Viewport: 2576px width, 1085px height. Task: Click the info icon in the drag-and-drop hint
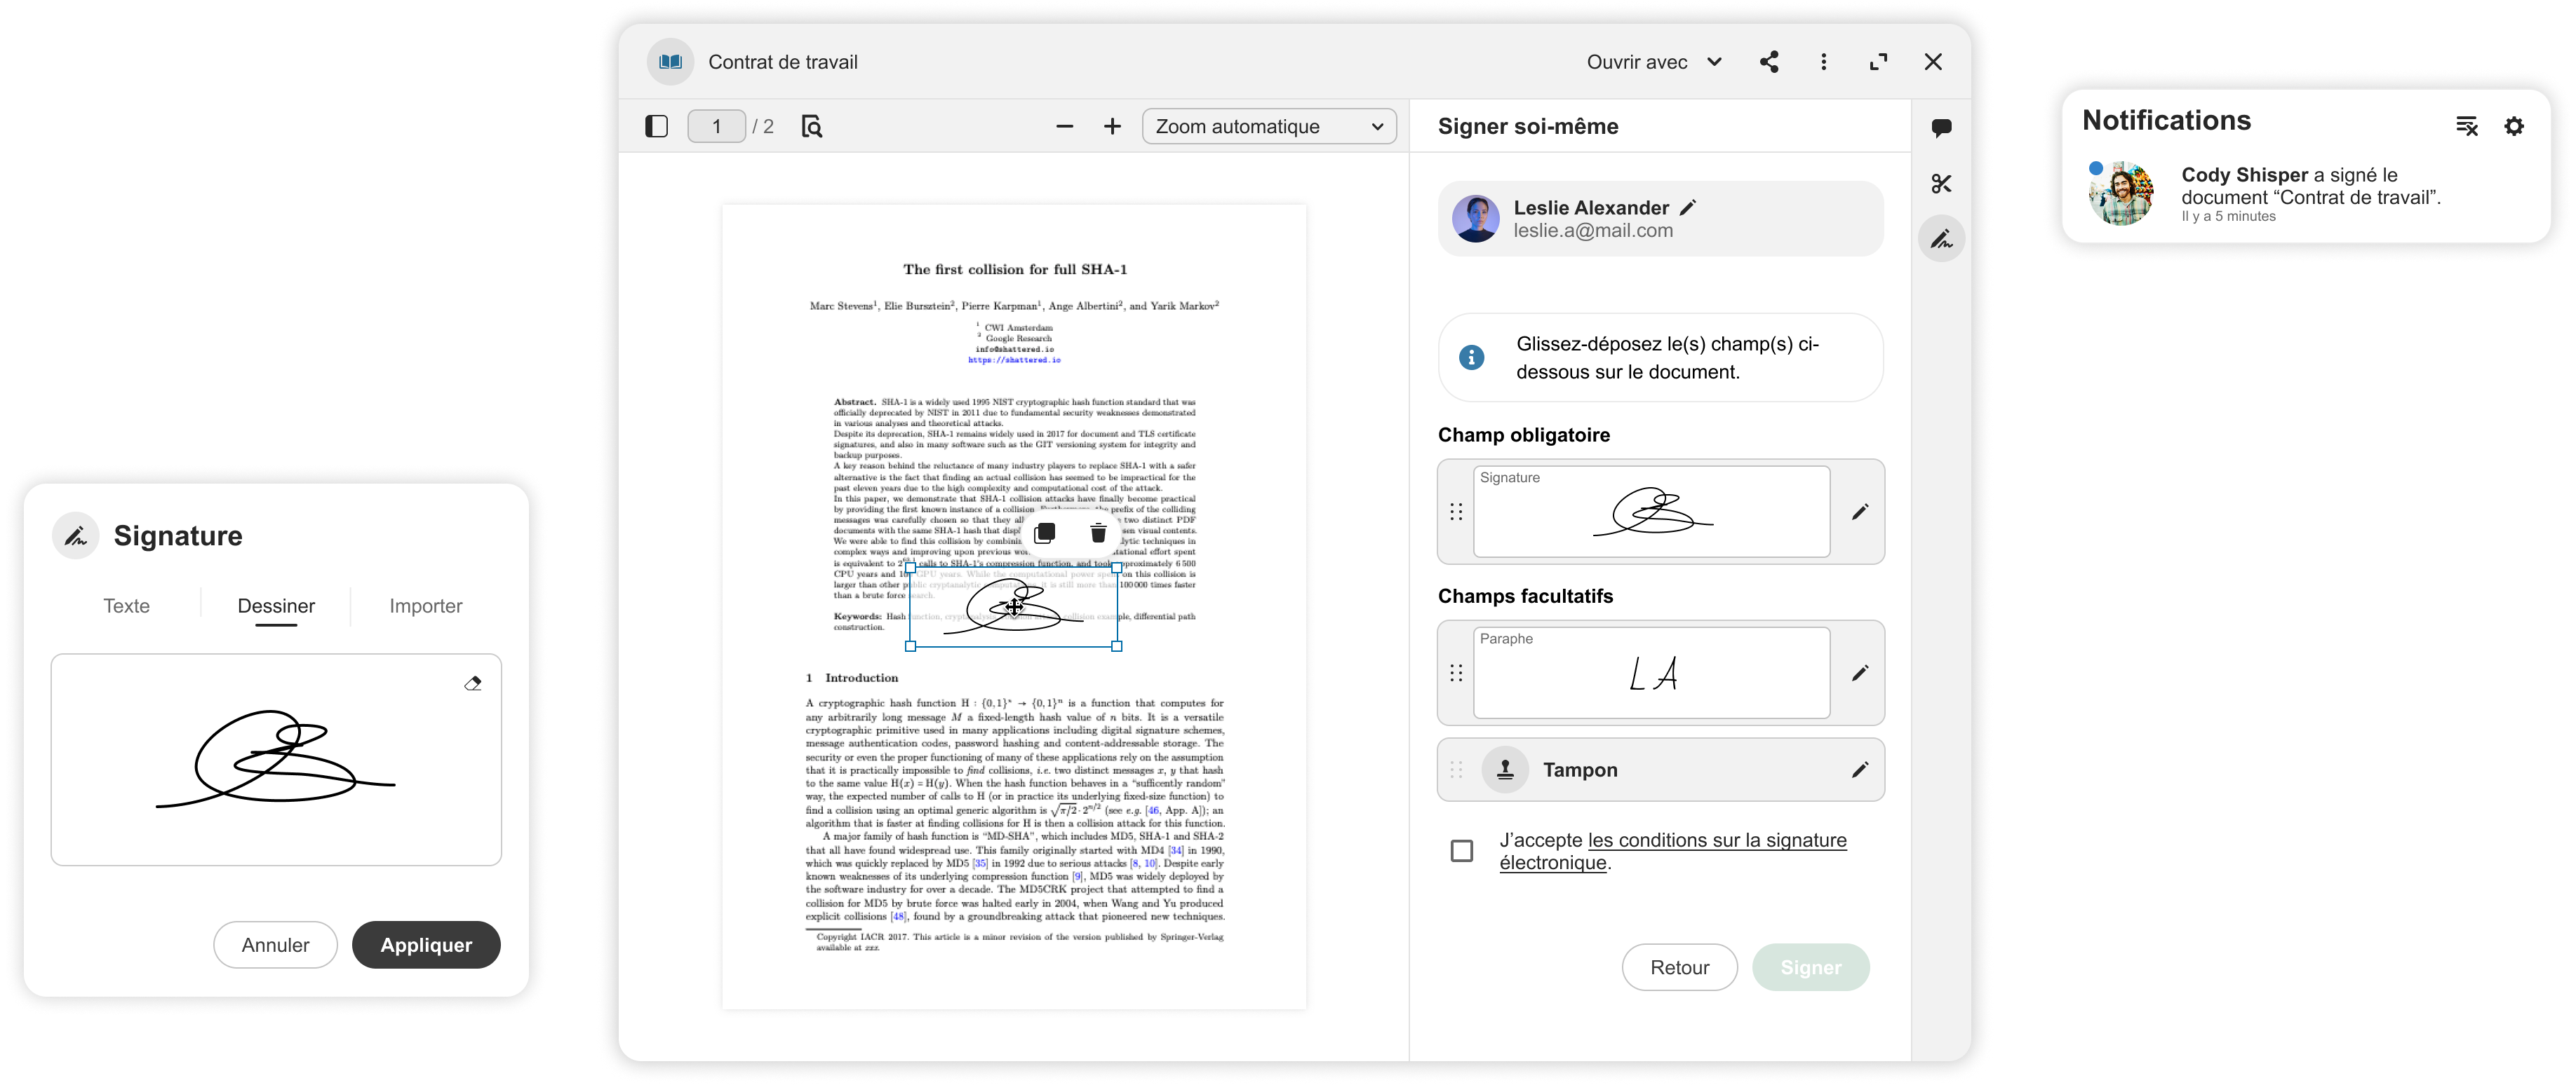point(1471,357)
